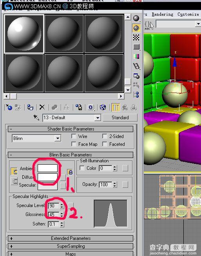The image size is (201, 256).
Task: Click the Opacity value field
Action: [x=105, y=185]
